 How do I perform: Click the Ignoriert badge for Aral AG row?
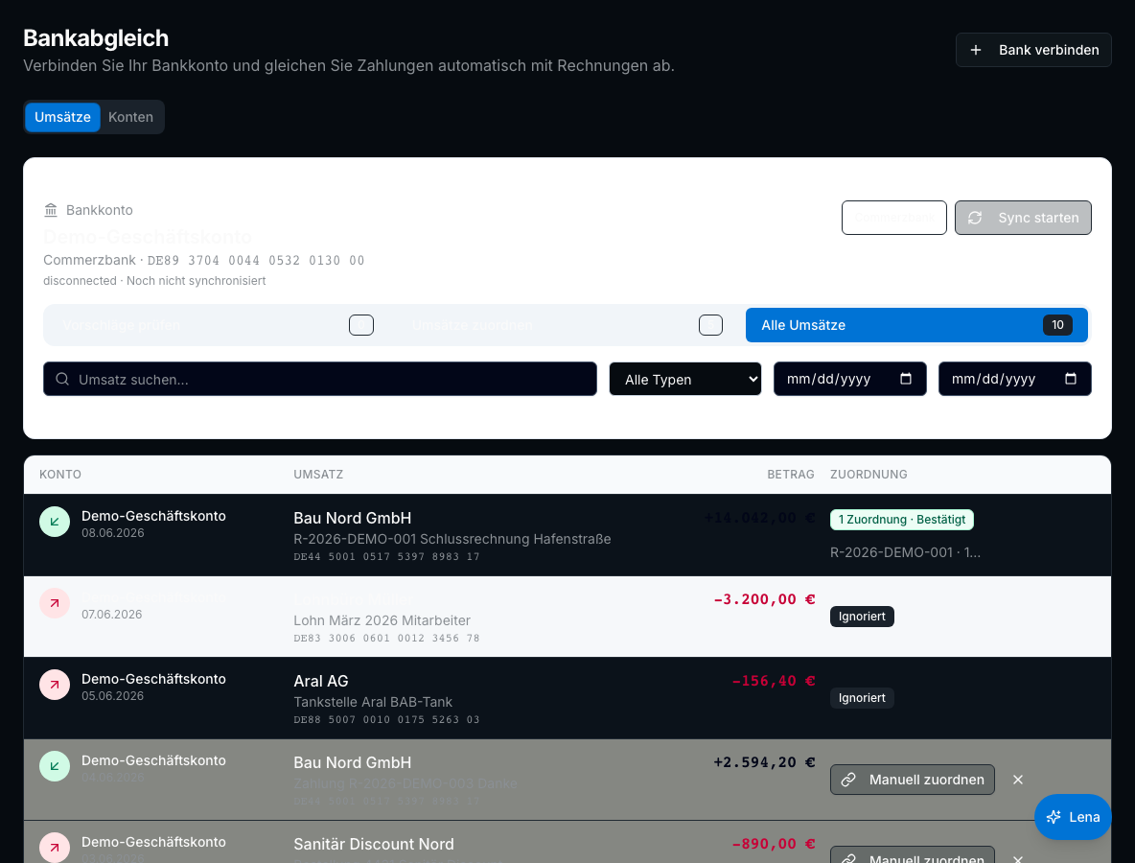[862, 698]
